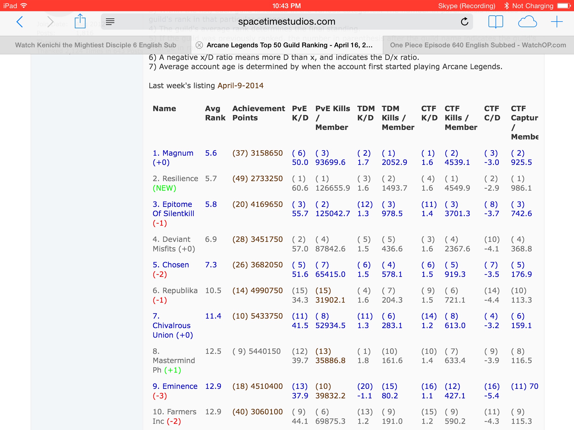The height and width of the screenshot is (430, 574).
Task: Open the 7. Chivalrous Union link
Action: [x=173, y=326]
